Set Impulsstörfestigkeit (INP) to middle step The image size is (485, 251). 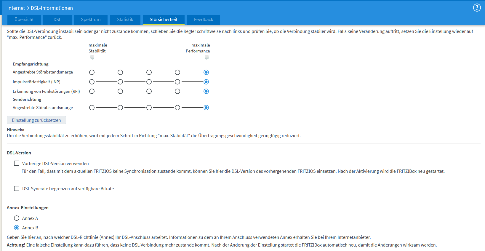(149, 82)
